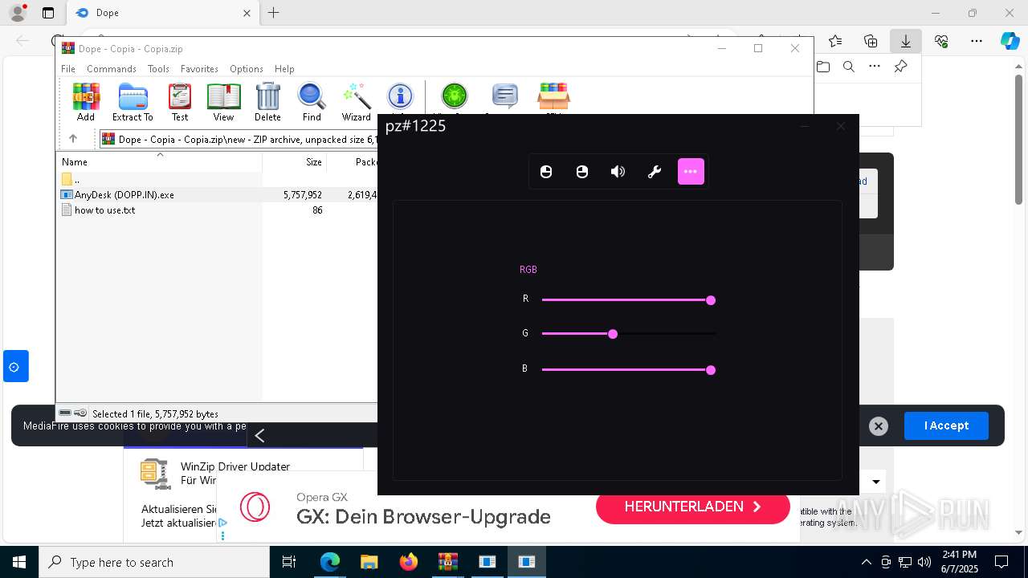
Task: Open the wrench settings tab in pz#1225
Action: [x=655, y=172]
